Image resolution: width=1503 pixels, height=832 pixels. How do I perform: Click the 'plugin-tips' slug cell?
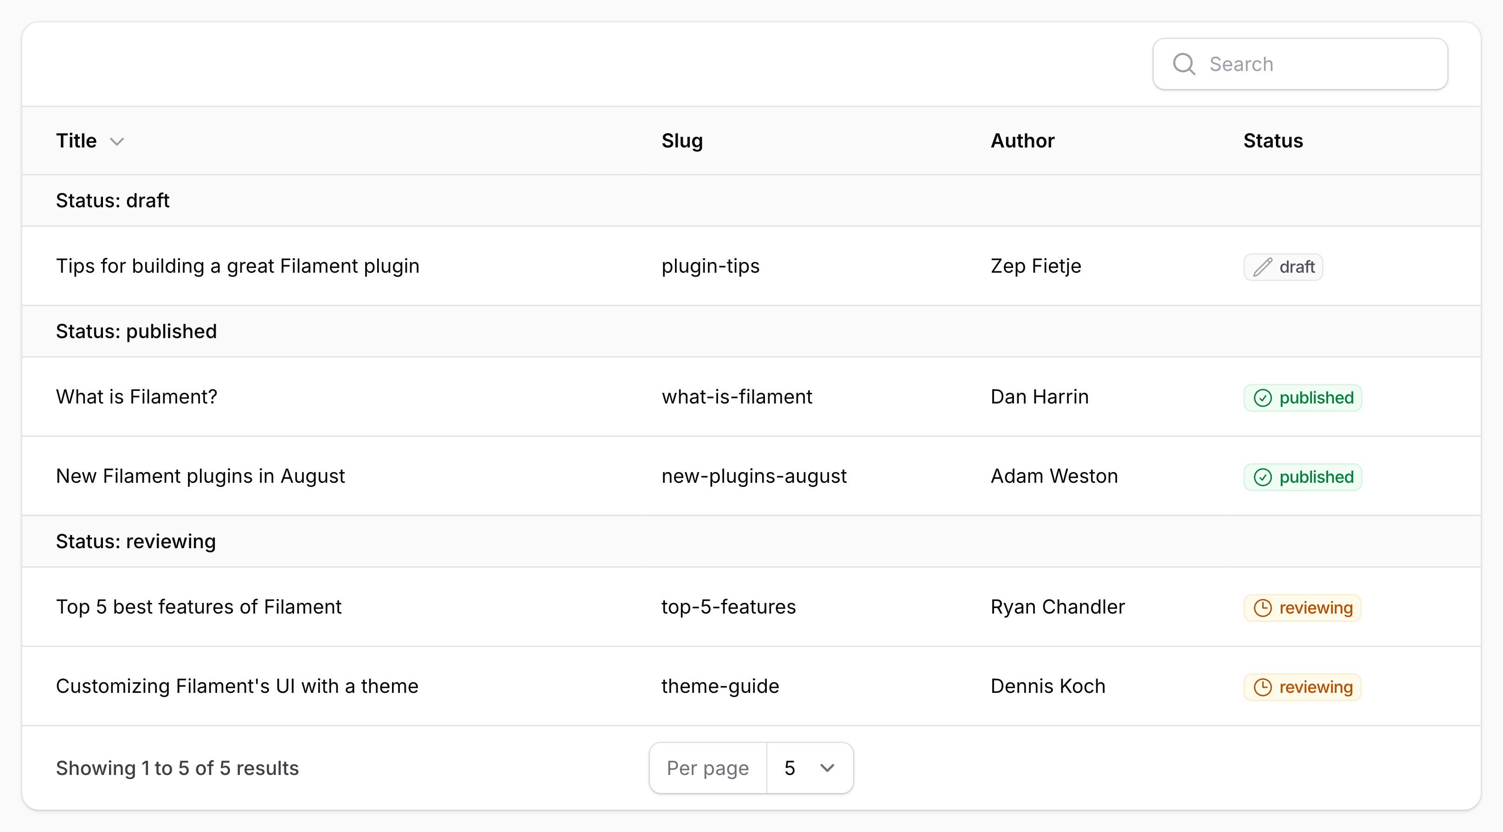(x=711, y=266)
